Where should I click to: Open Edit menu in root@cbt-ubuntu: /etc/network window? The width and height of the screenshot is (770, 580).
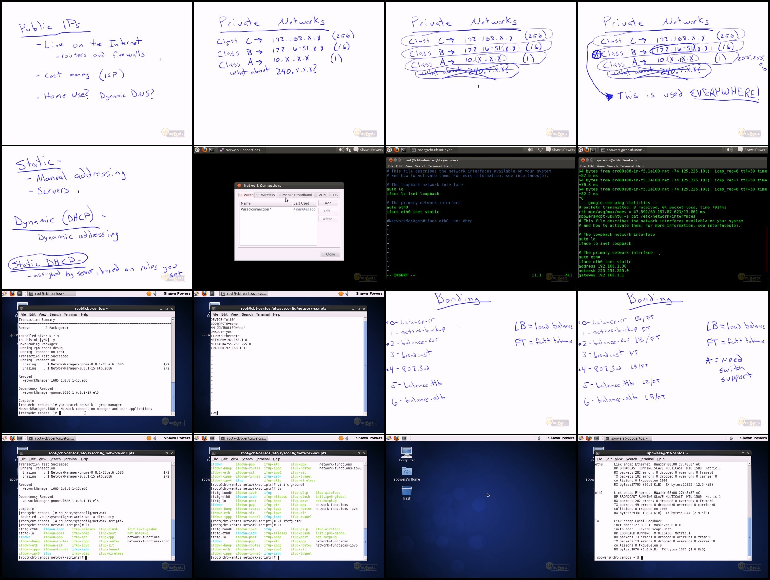[399, 166]
